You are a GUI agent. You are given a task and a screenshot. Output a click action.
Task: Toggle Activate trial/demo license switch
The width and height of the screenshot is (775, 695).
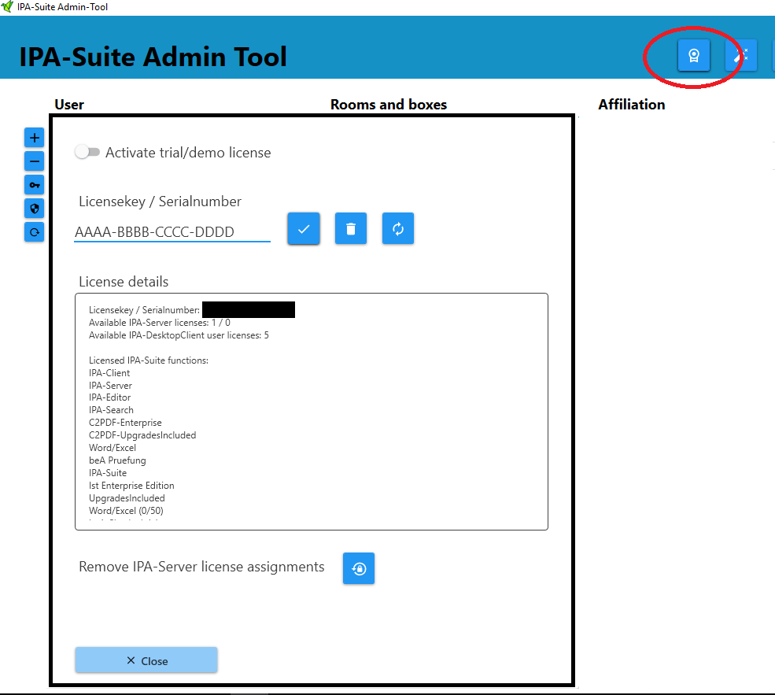pos(87,152)
